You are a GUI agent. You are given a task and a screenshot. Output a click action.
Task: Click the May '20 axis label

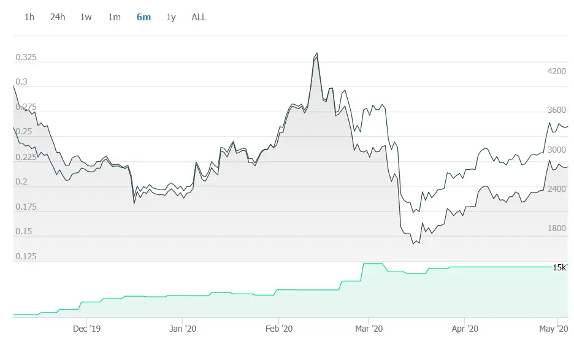click(554, 329)
